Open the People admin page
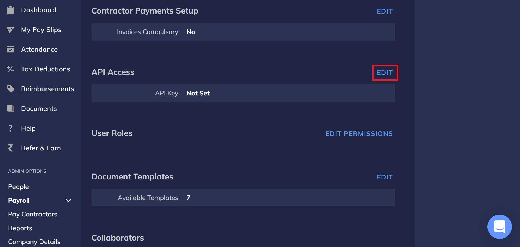Image resolution: width=520 pixels, height=247 pixels. pos(18,187)
